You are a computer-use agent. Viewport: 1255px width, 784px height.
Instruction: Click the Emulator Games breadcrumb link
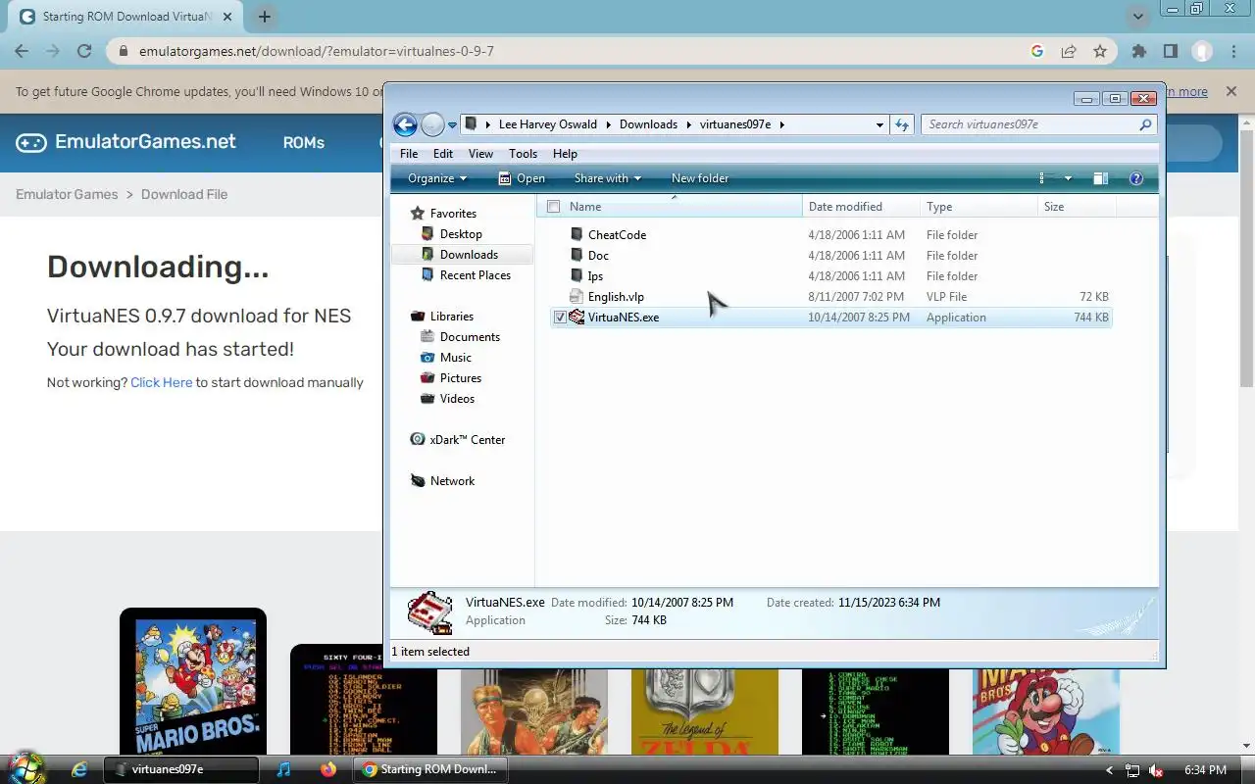click(x=67, y=194)
